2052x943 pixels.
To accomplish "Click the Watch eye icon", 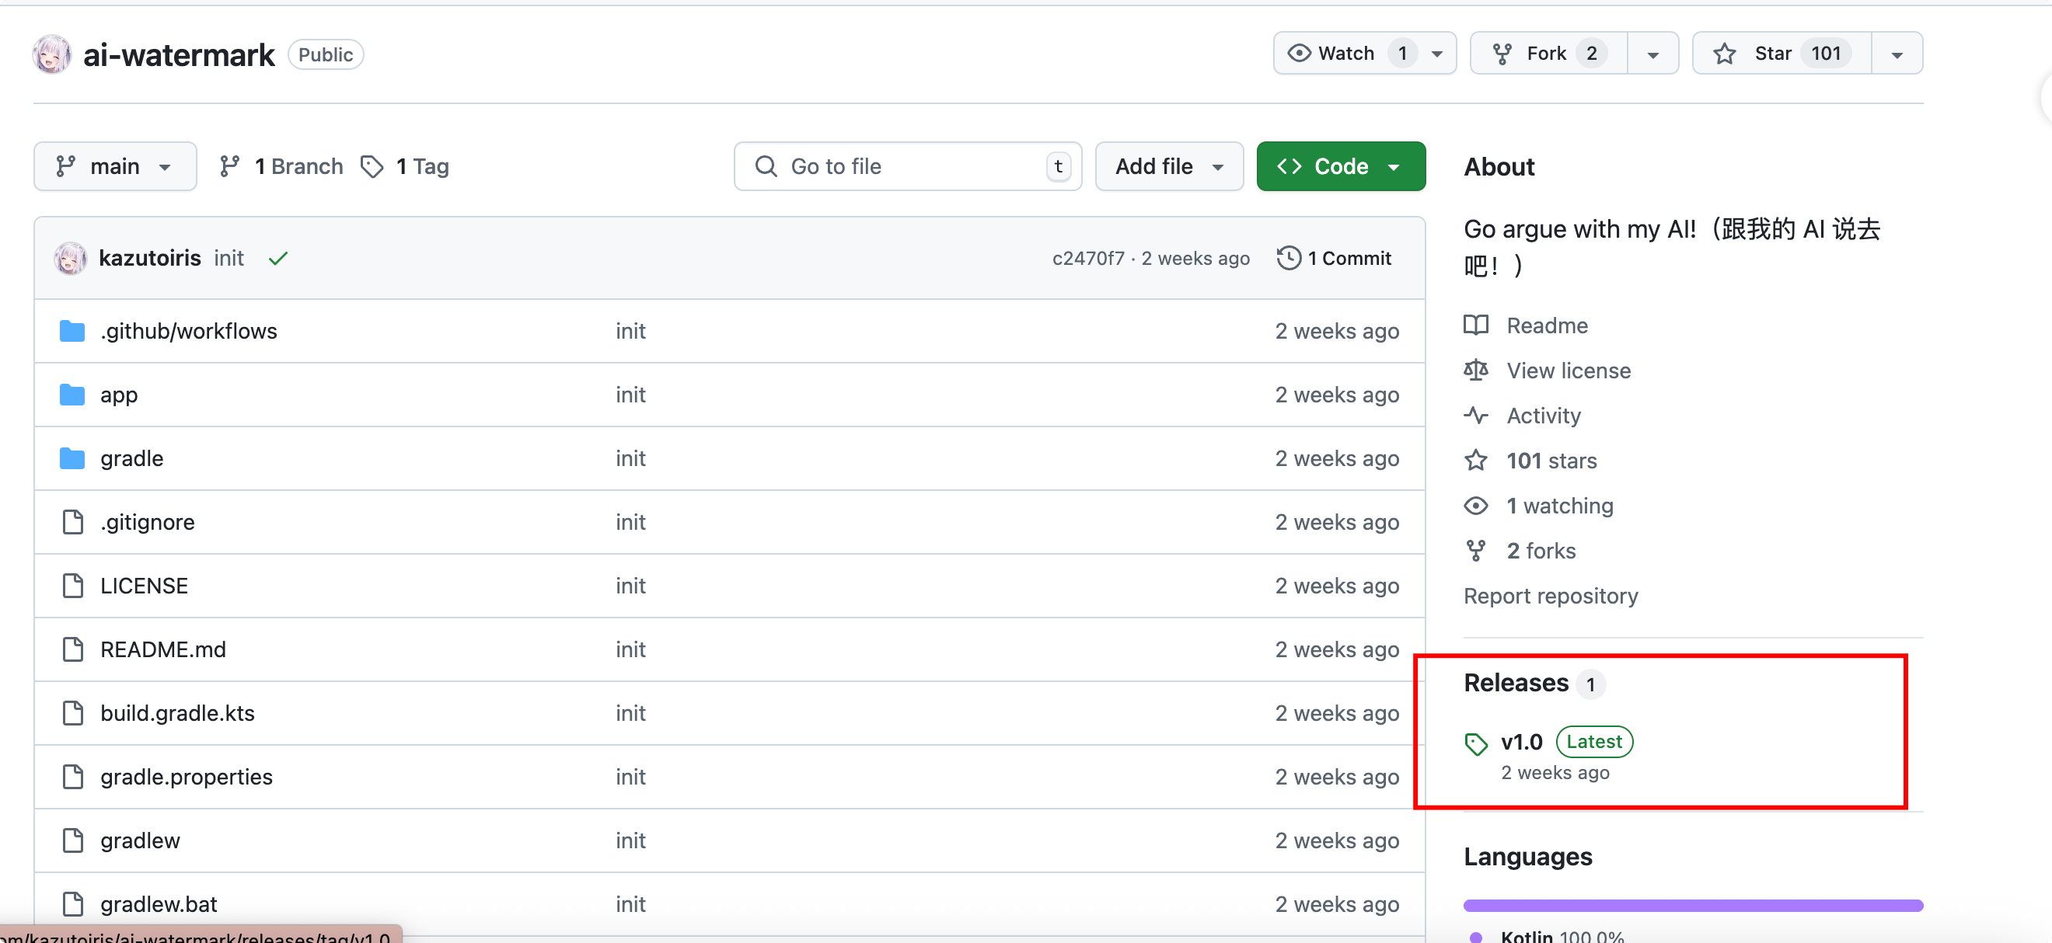I will (1298, 54).
